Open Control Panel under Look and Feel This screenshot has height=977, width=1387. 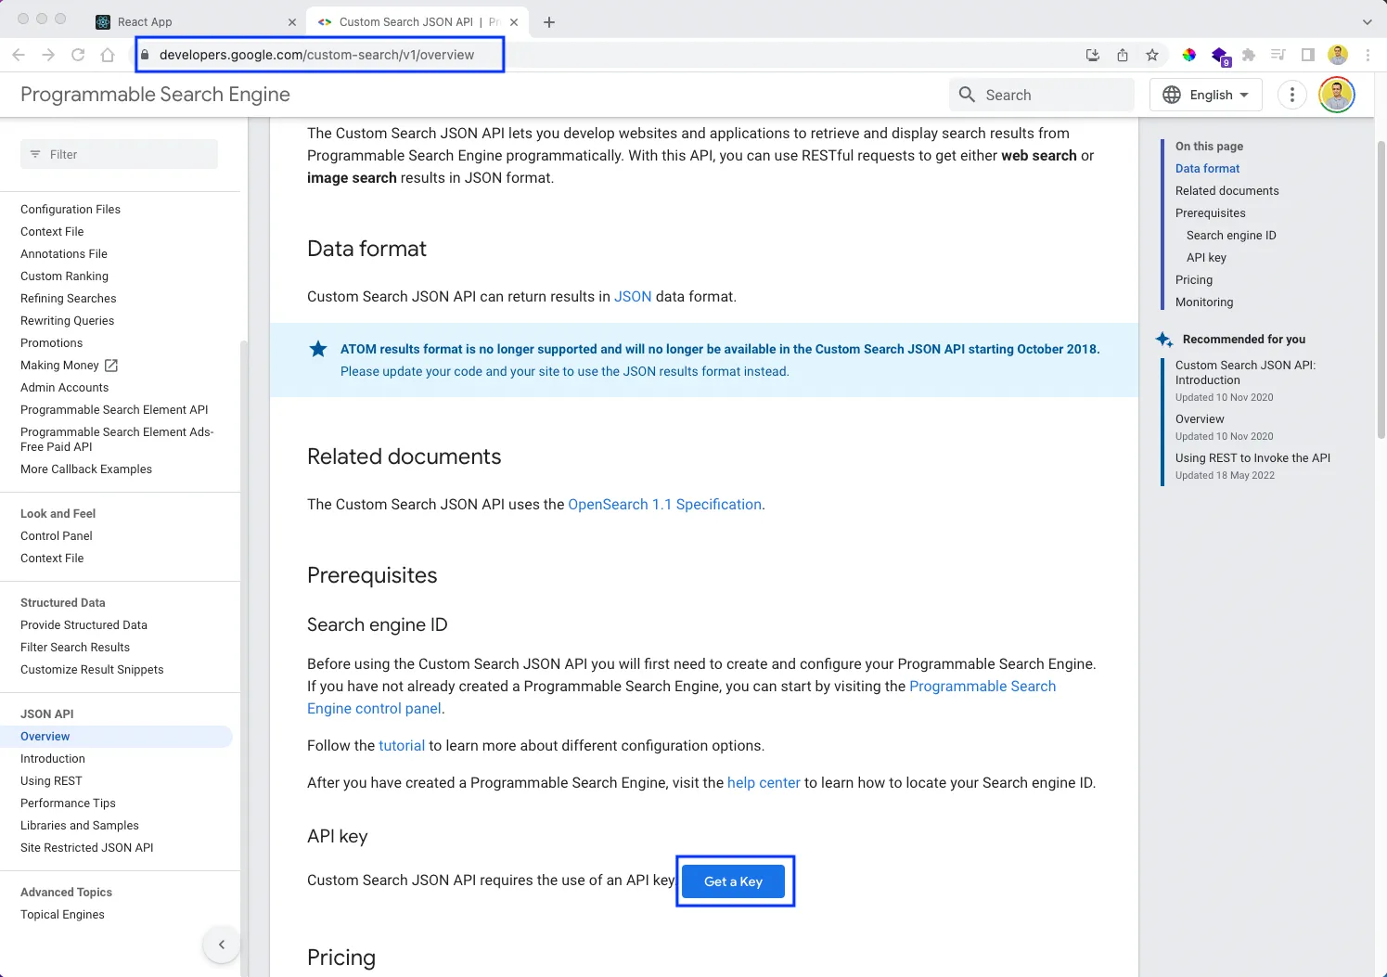tap(57, 536)
